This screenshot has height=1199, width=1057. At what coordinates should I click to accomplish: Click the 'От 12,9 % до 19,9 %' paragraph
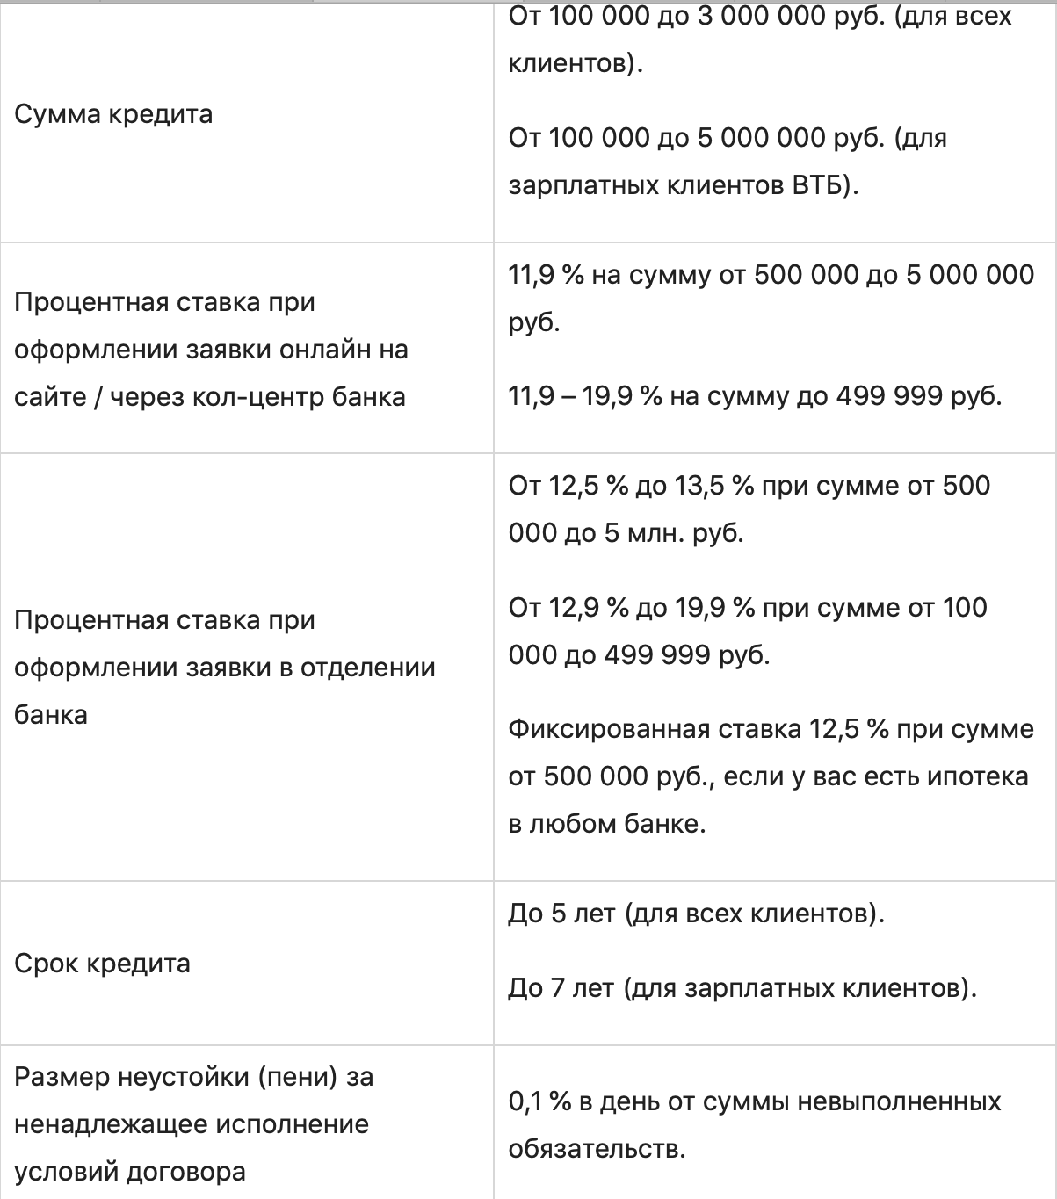747,631
